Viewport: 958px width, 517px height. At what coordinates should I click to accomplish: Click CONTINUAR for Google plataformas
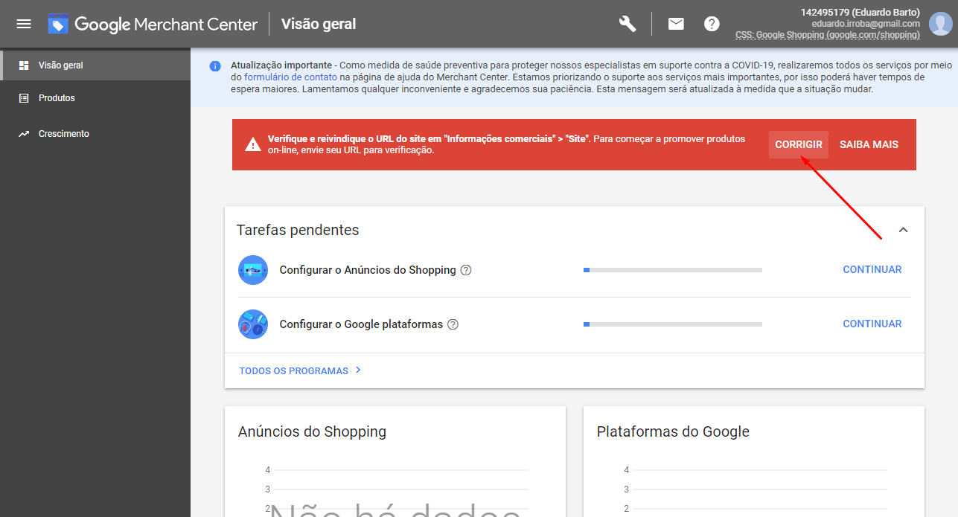pyautogui.click(x=872, y=324)
